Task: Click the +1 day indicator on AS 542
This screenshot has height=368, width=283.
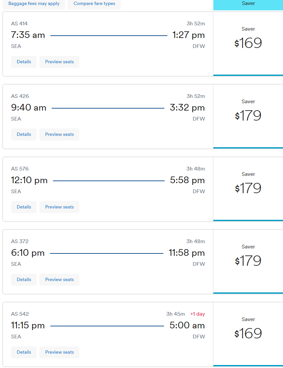Action: (198, 314)
